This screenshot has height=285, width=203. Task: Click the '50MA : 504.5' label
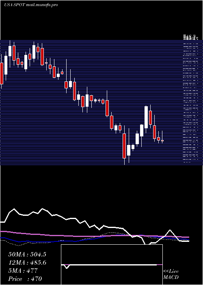[27, 254]
